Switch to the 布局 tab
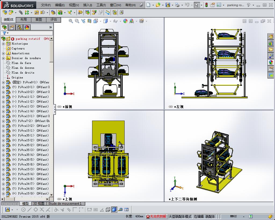 point(24,20)
